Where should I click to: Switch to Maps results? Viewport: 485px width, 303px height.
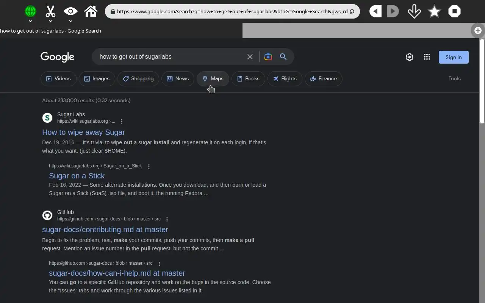(213, 79)
